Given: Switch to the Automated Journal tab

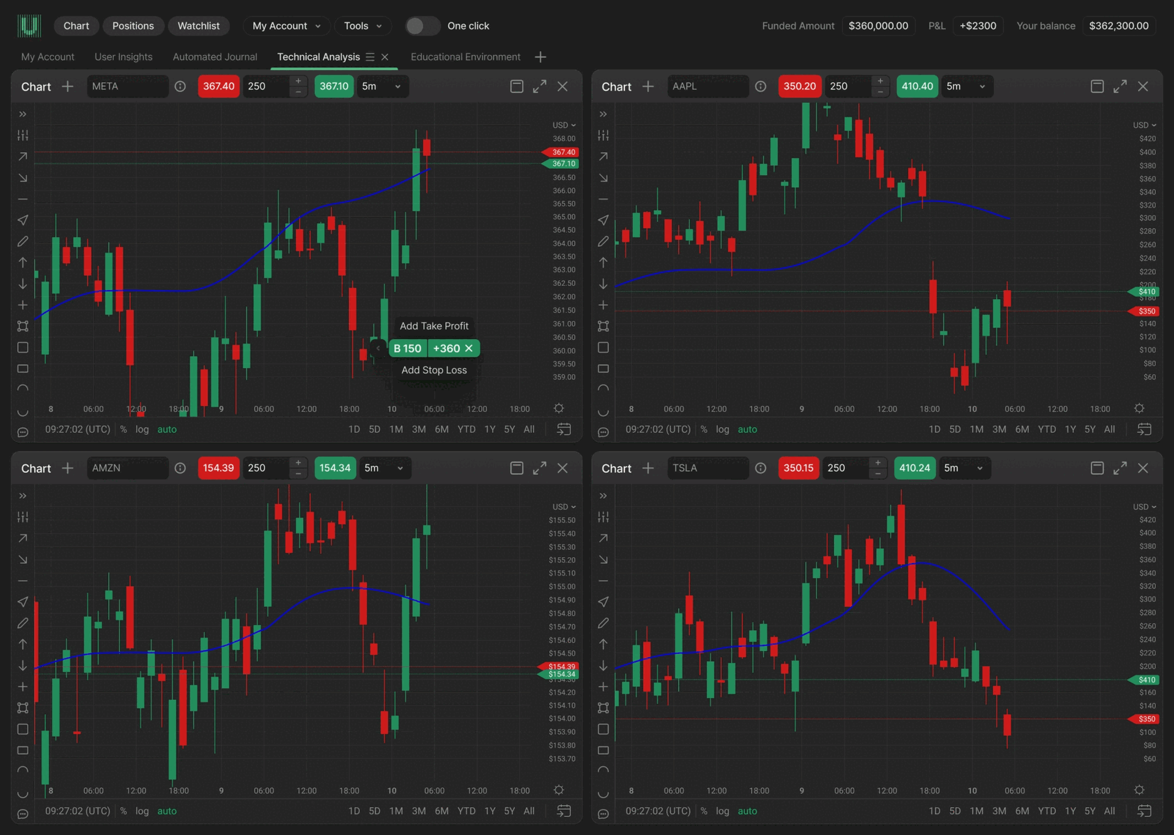Looking at the screenshot, I should click(x=215, y=57).
